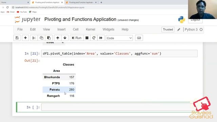Restart the kernel circular arrow icon
This screenshot has width=217, height=122.
pyautogui.click(x=94, y=38)
